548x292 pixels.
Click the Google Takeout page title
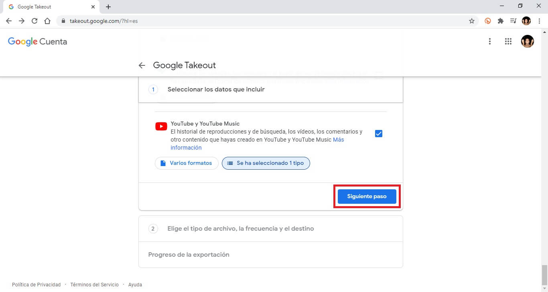click(185, 65)
